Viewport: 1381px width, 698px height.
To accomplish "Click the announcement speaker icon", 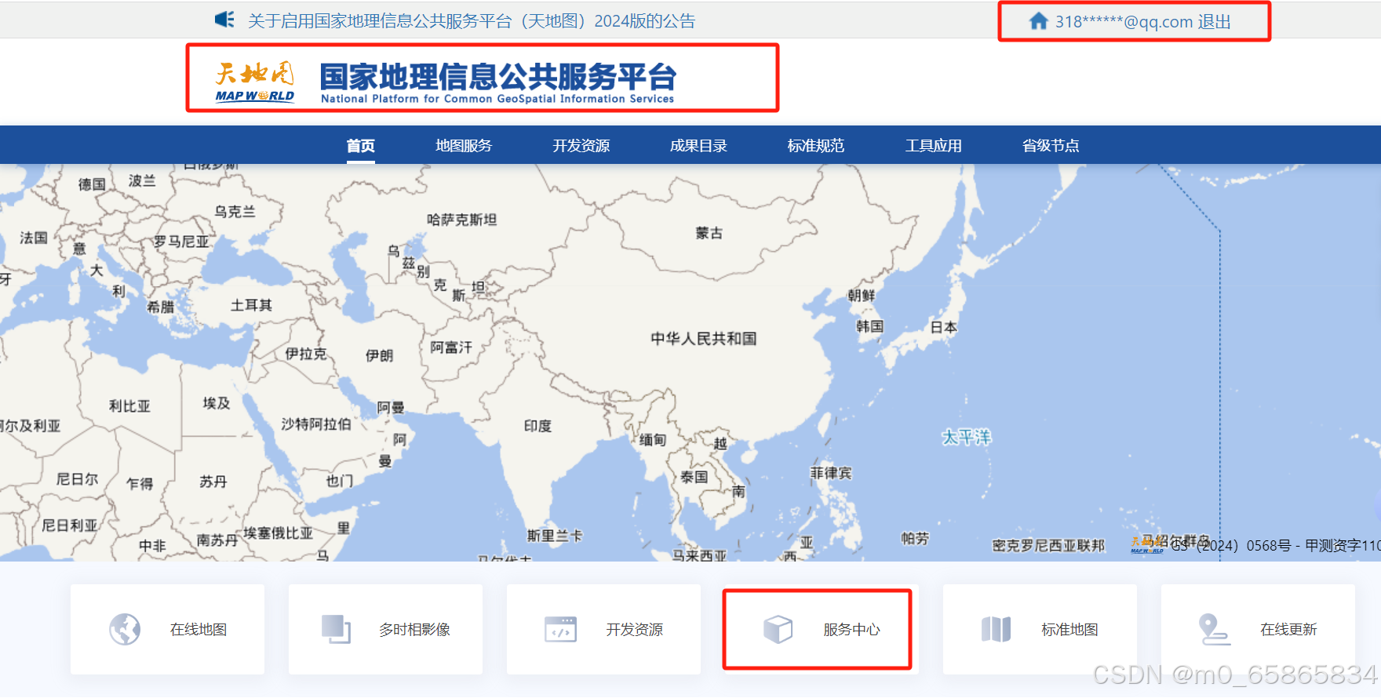I will (224, 20).
